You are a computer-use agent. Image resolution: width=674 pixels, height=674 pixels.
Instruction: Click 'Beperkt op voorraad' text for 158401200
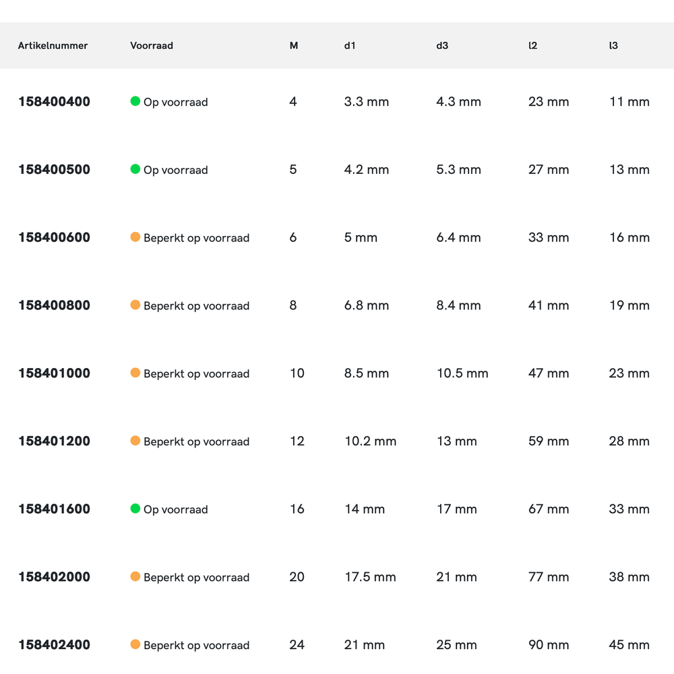[196, 441]
